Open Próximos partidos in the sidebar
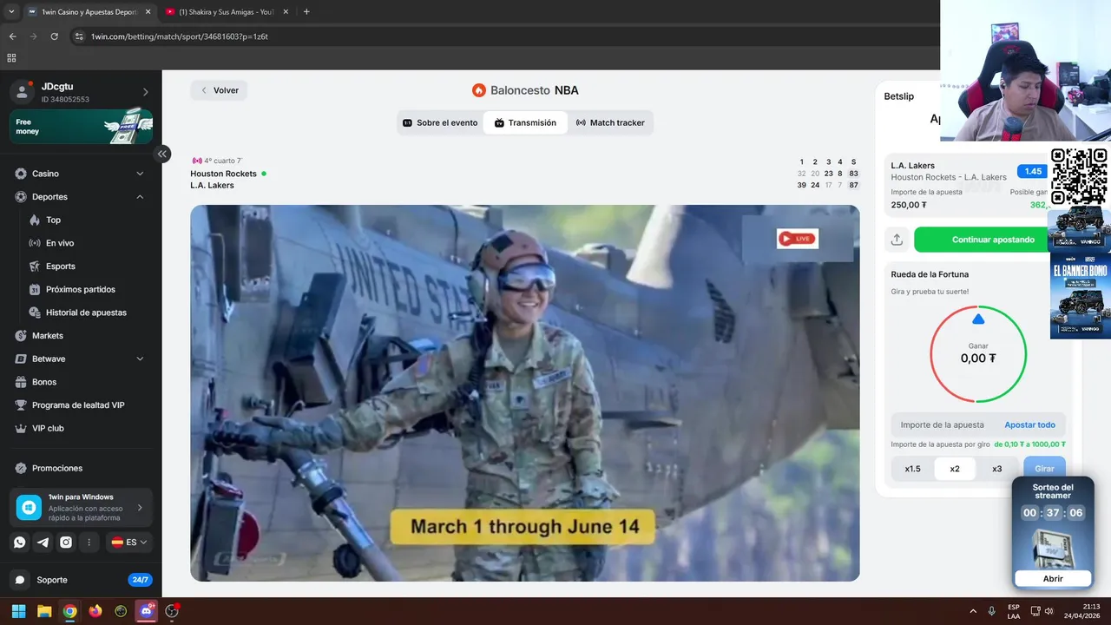Image resolution: width=1111 pixels, height=625 pixels. click(81, 290)
